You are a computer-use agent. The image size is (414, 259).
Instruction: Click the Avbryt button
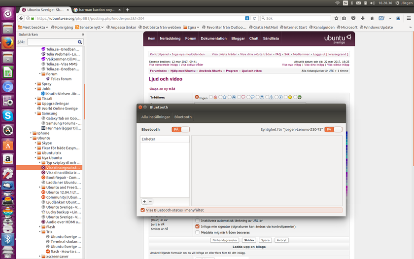tap(281, 240)
